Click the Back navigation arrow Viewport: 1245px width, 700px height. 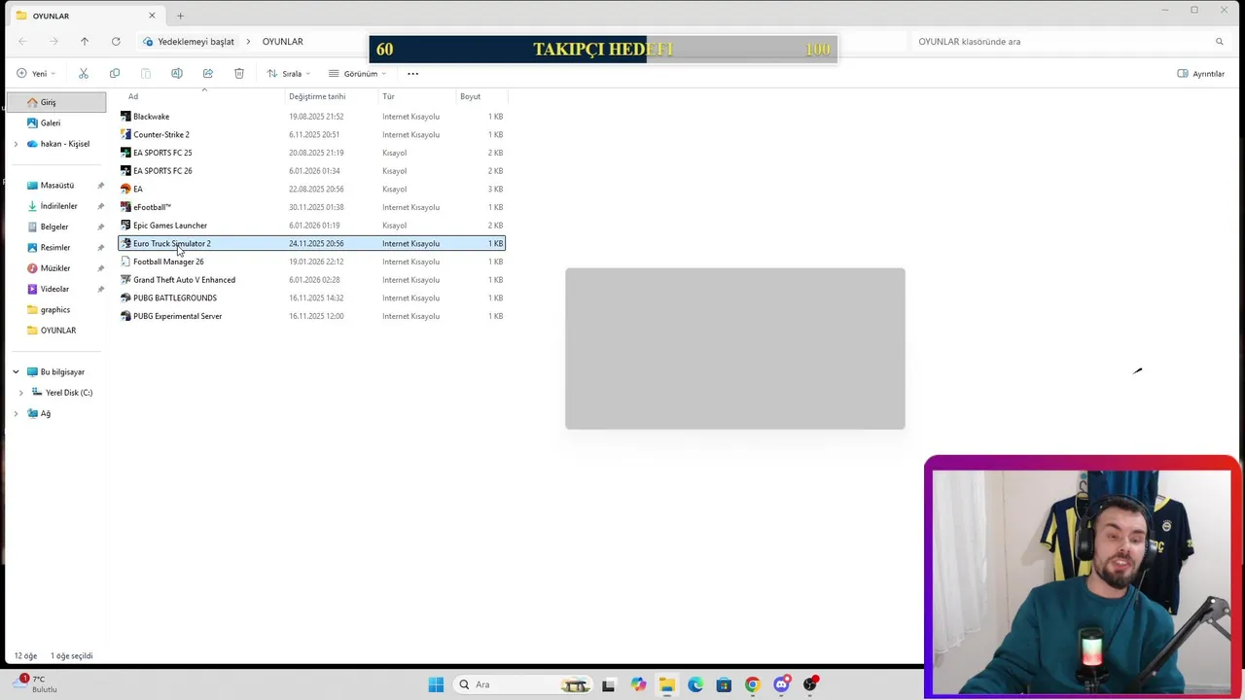click(22, 42)
